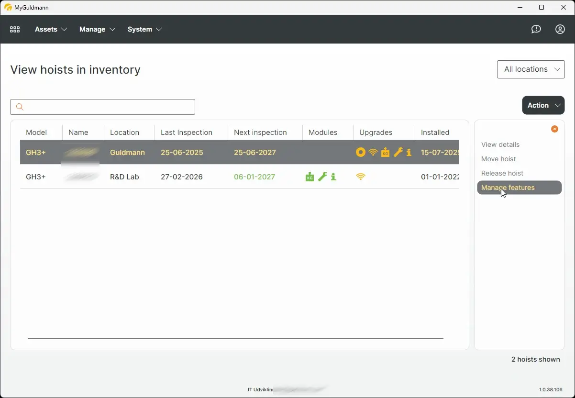Click the green KG module icon on the R&D Lab hoist

[x=310, y=177]
